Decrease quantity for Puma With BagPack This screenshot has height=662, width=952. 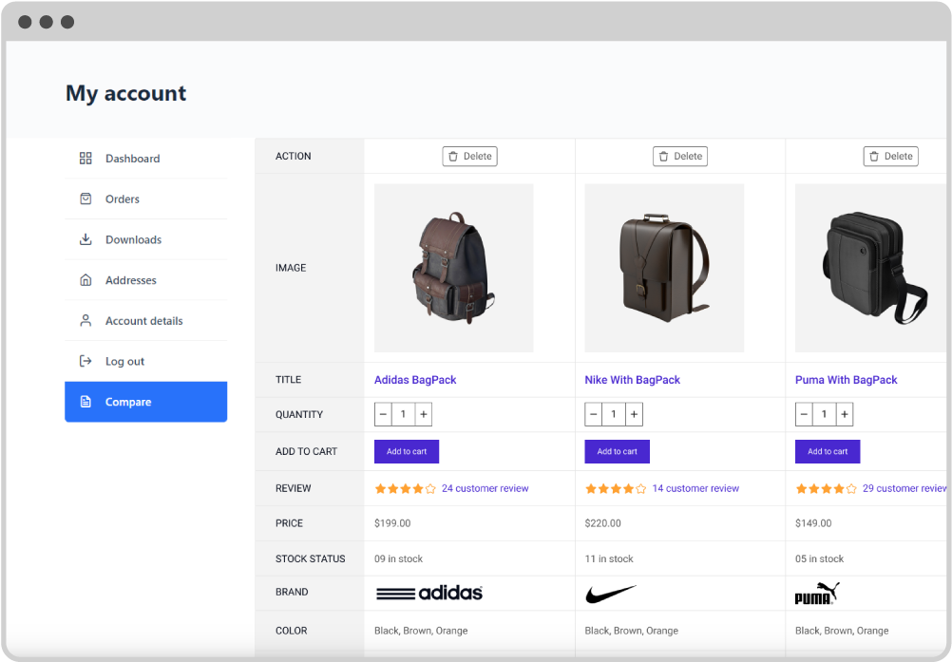804,414
